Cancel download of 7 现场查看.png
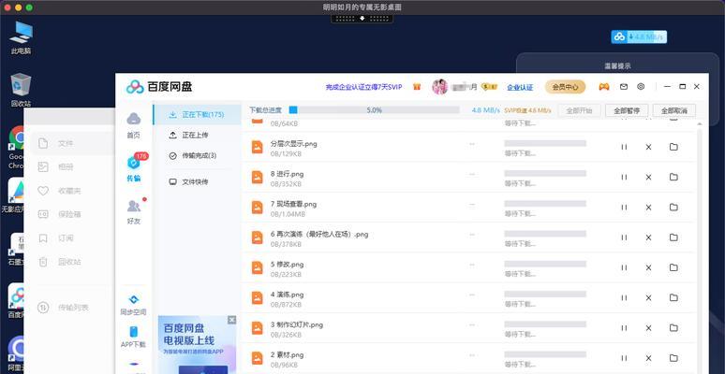725x374 pixels. [648, 208]
